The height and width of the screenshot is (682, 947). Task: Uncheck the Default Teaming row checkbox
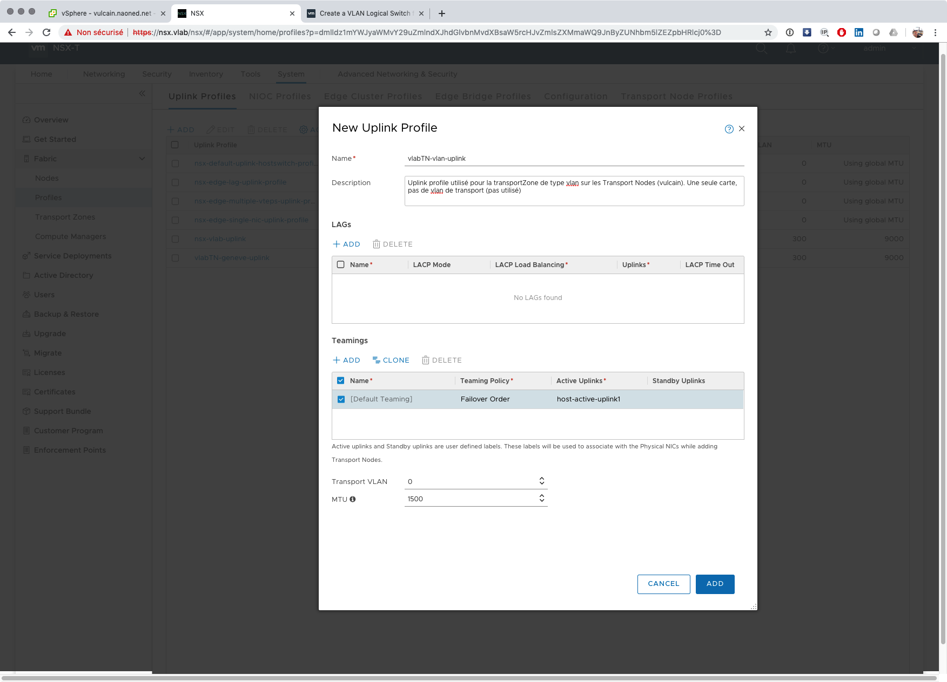(341, 400)
